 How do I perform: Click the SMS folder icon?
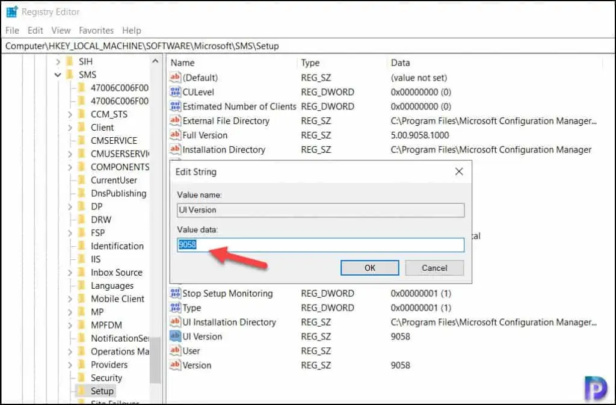pos(70,75)
